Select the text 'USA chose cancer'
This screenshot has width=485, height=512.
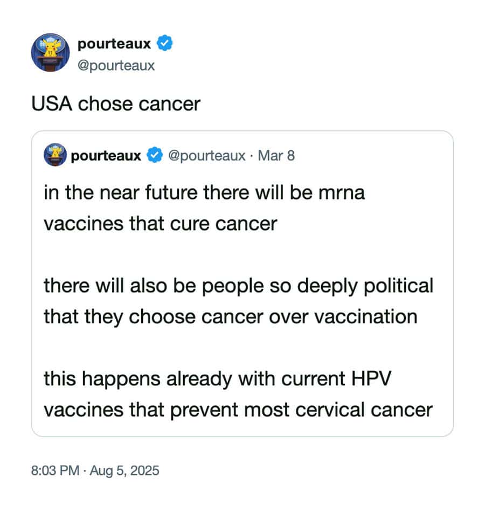point(116,103)
